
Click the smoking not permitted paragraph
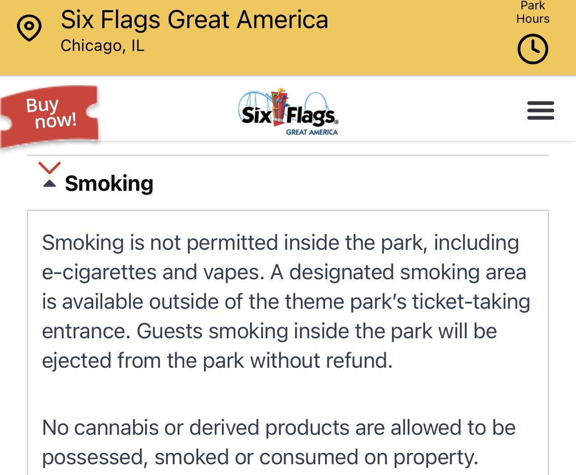(286, 302)
